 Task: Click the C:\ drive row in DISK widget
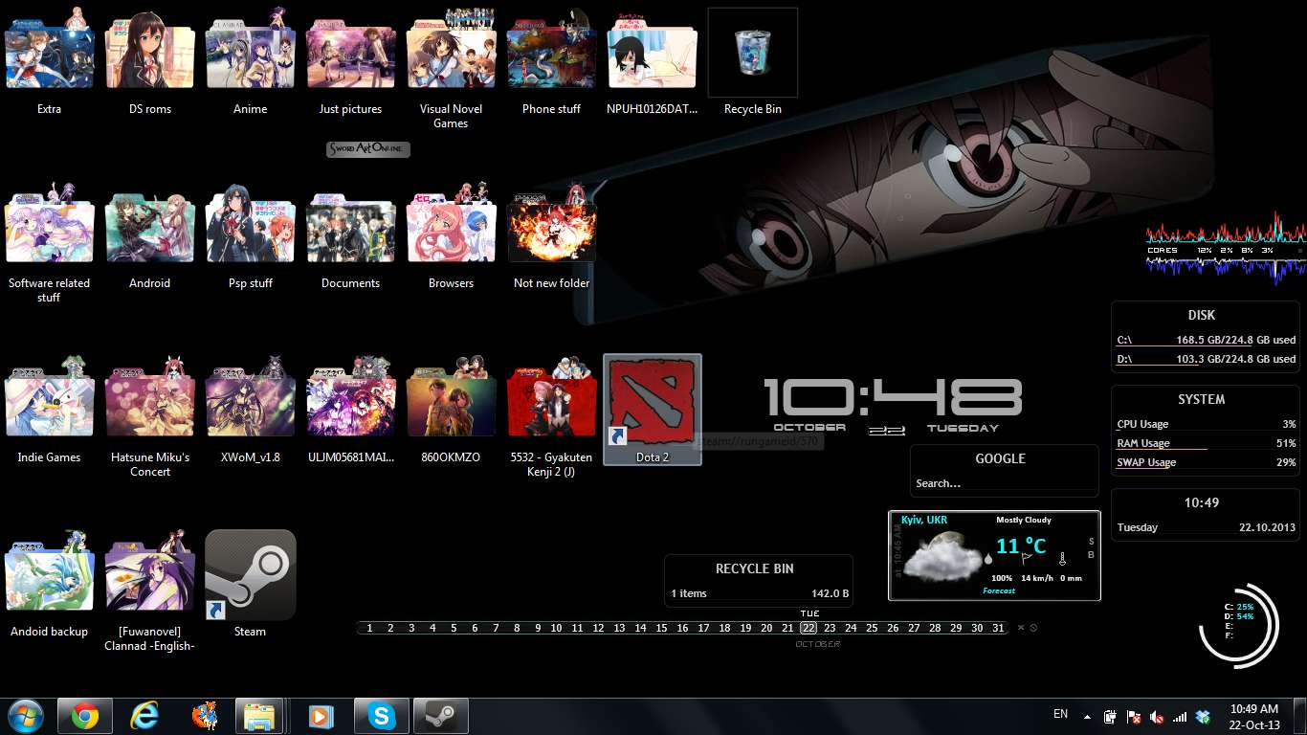tap(1206, 340)
